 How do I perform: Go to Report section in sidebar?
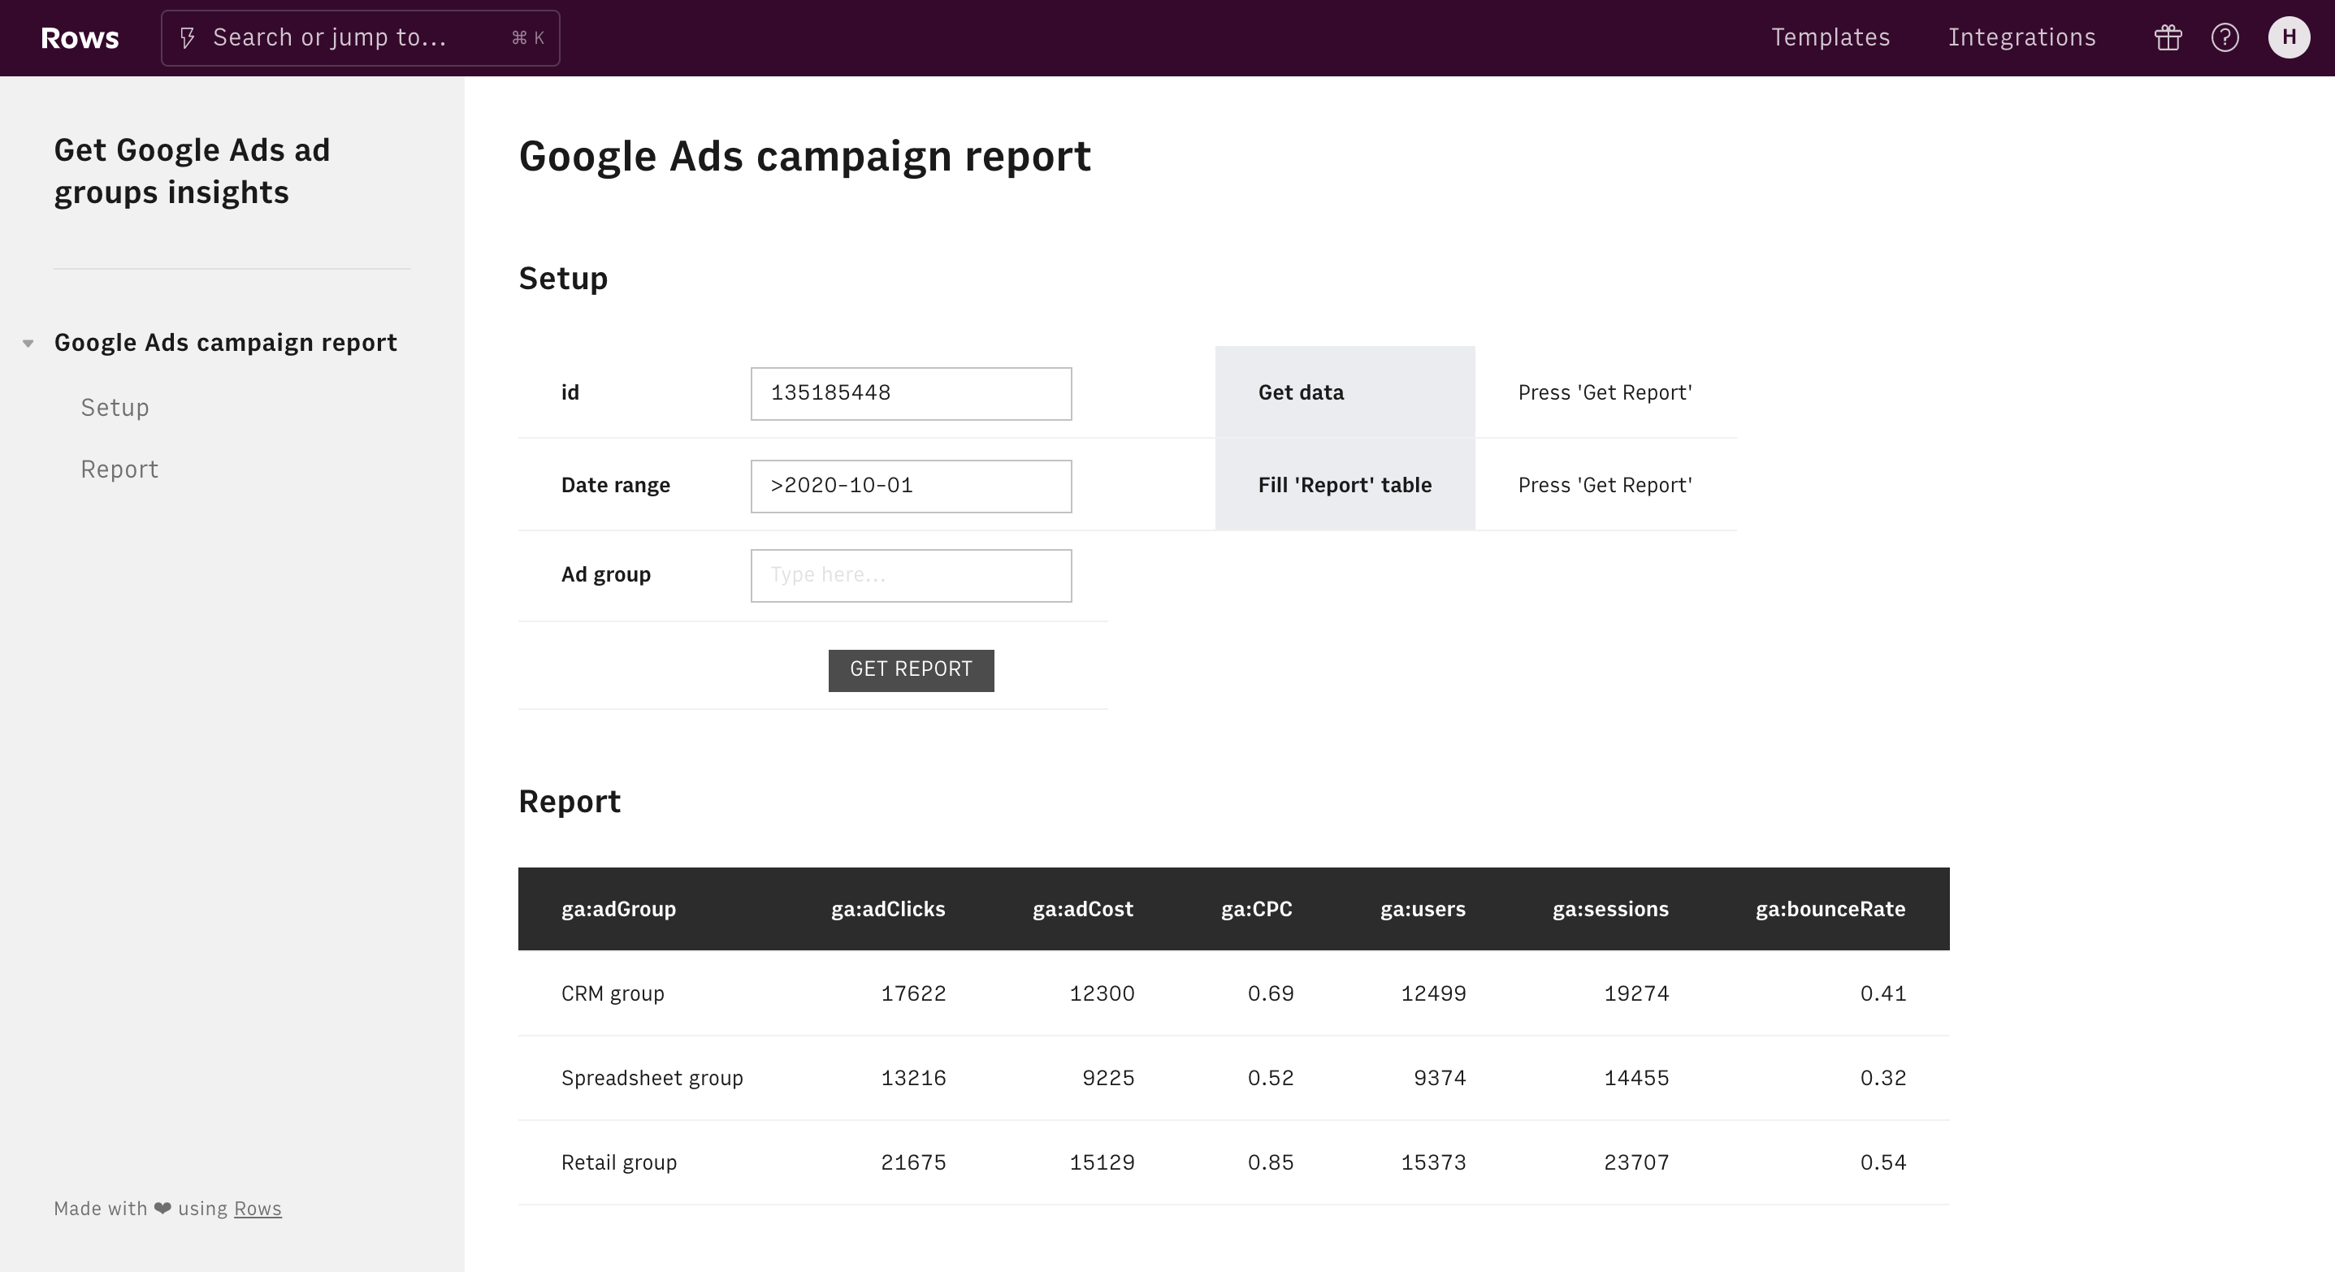coord(119,469)
